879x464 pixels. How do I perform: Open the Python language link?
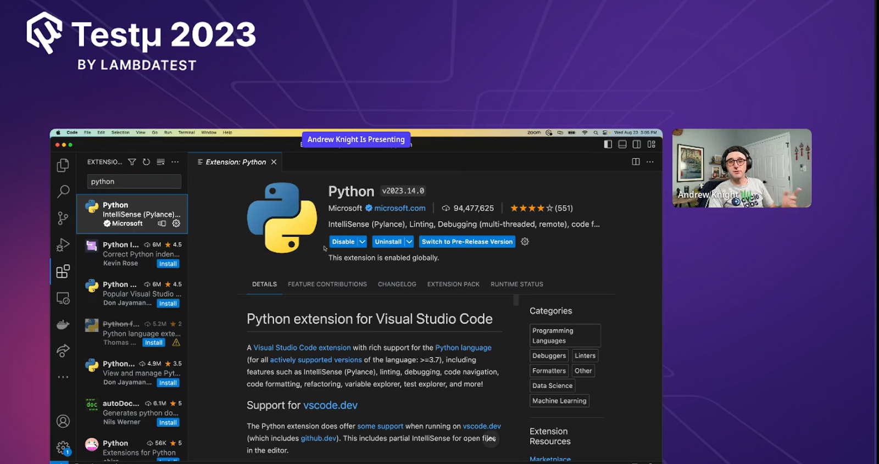coord(463,348)
